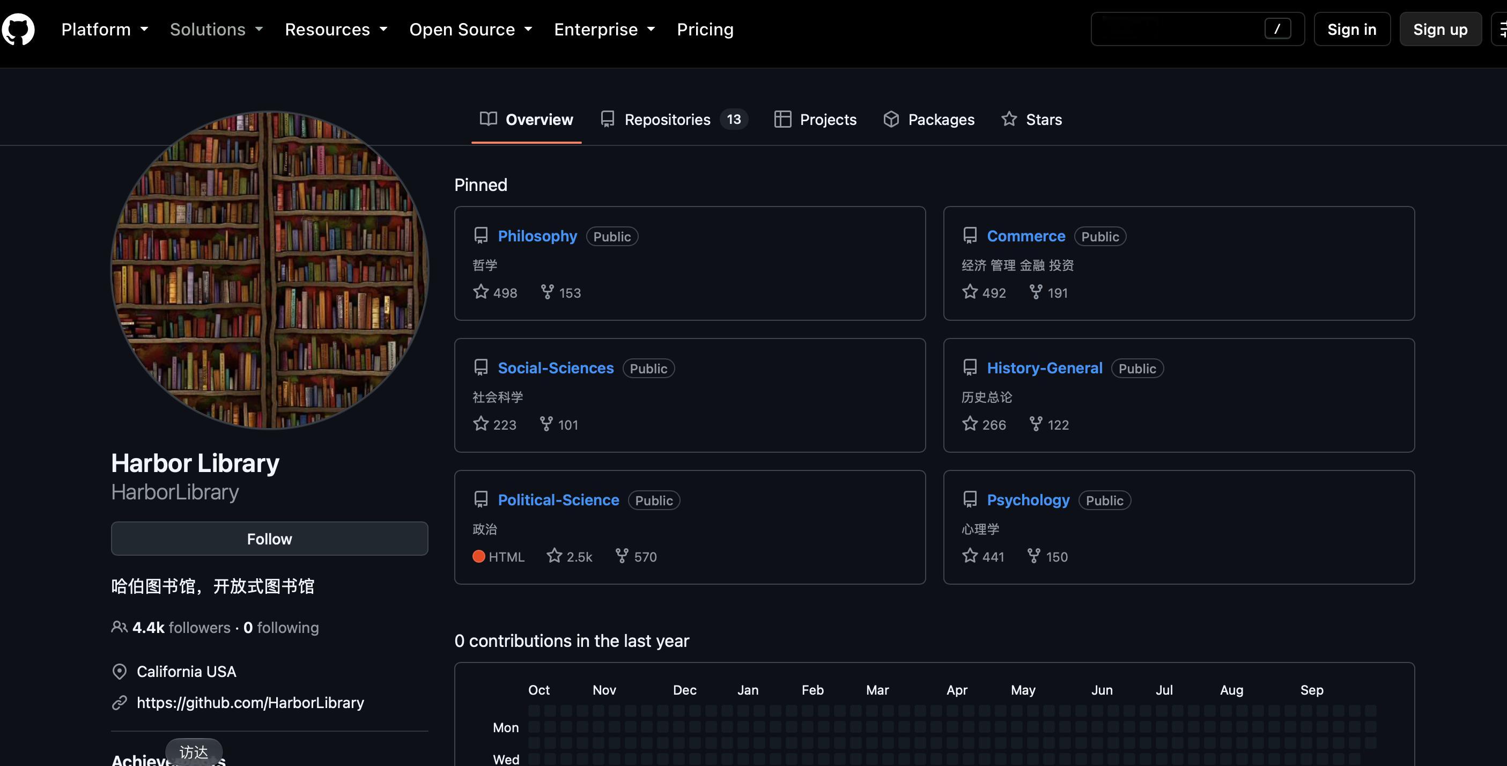Expand the Open Source menu
1507x766 pixels.
pos(471,30)
